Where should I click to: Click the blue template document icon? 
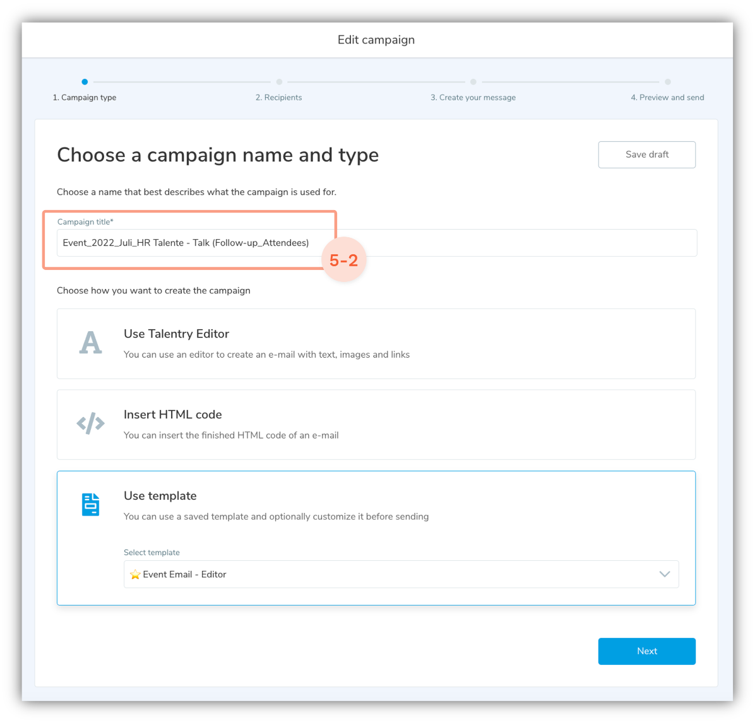91,505
